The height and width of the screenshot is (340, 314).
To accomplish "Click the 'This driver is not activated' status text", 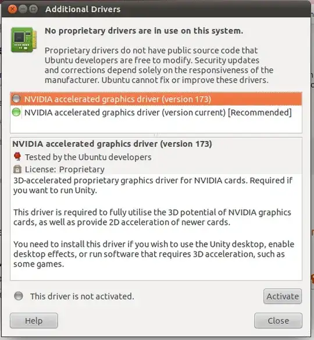I will [x=82, y=296].
